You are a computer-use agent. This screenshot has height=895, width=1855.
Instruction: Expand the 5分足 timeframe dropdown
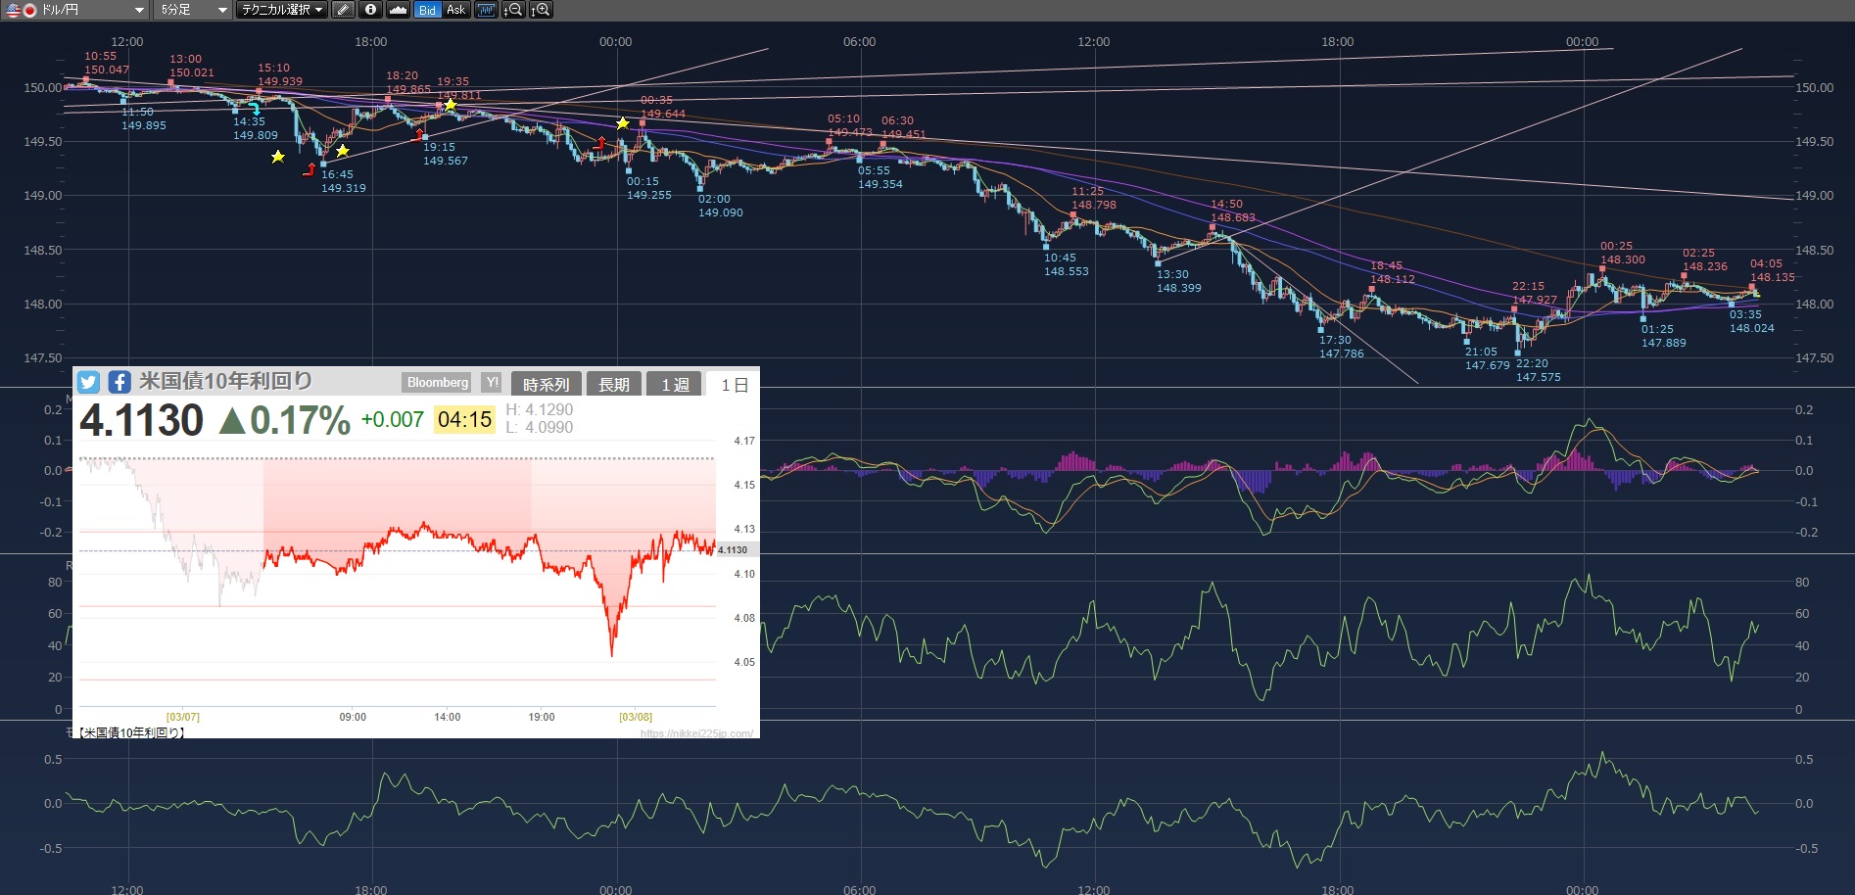coord(193,10)
